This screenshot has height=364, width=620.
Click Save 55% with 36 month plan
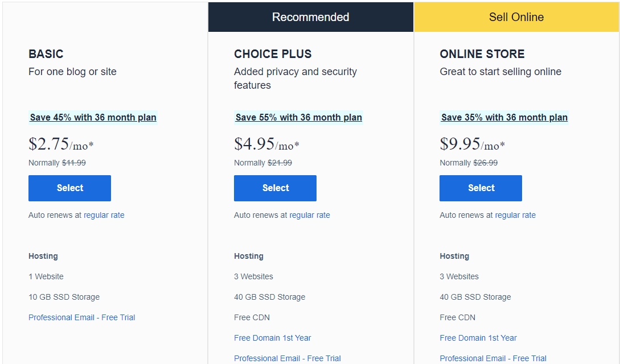[x=298, y=117]
